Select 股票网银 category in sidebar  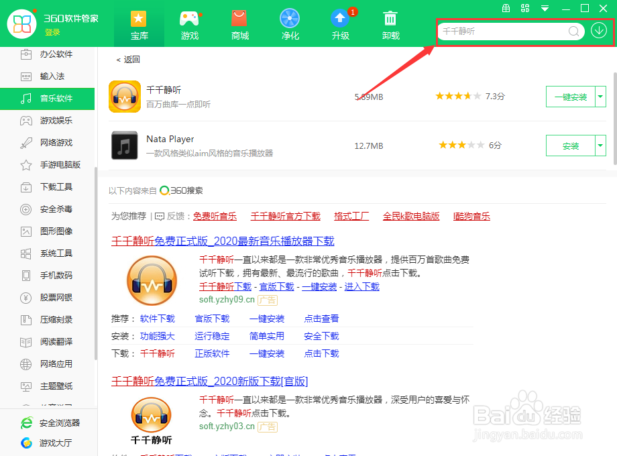pyautogui.click(x=47, y=298)
